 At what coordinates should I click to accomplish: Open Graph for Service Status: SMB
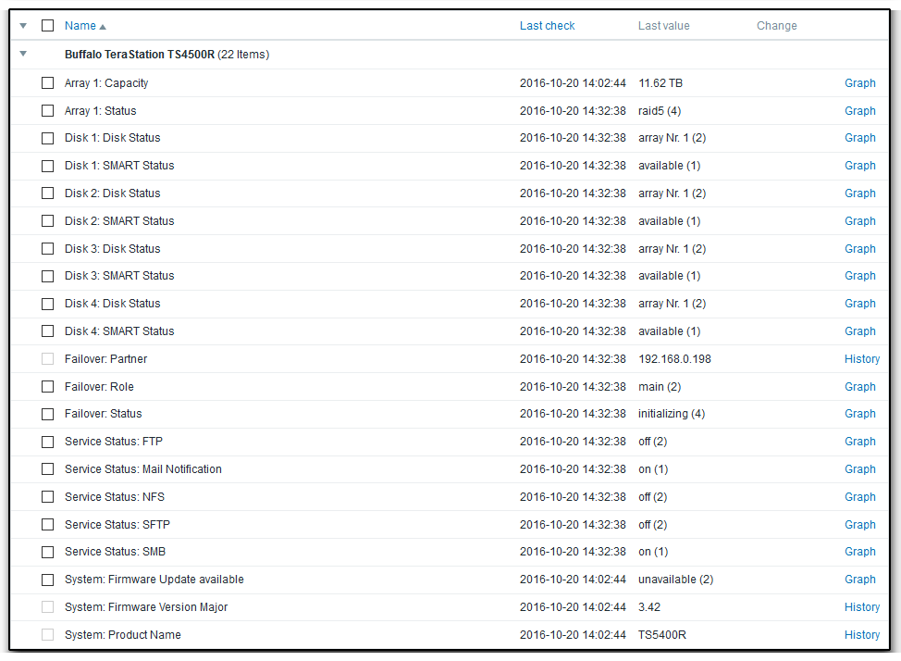(859, 552)
